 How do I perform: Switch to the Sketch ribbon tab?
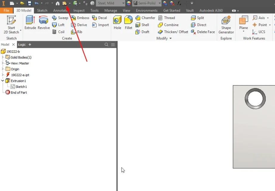pos(42,10)
